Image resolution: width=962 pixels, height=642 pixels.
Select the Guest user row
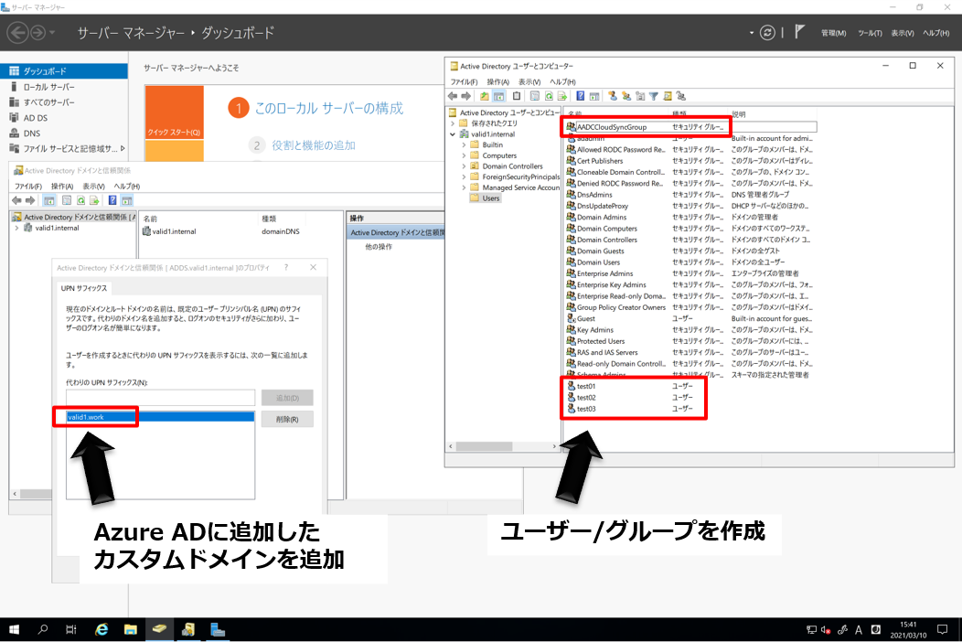click(x=585, y=318)
